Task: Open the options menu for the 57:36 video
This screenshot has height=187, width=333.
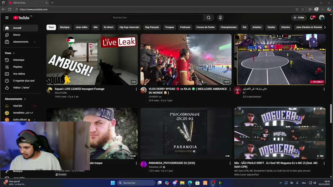Action: coord(136,163)
